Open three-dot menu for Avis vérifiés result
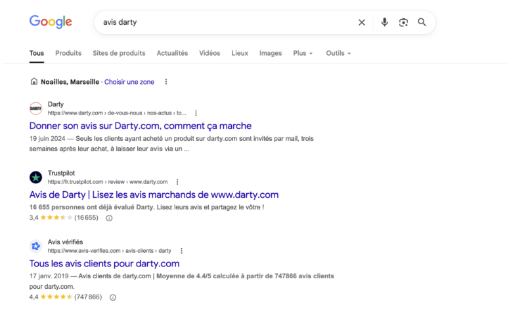This screenshot has width=507, height=311. click(x=181, y=251)
